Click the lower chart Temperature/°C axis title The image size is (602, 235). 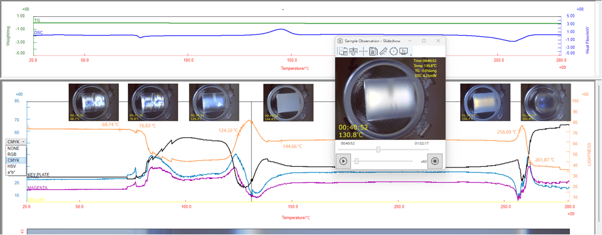pos(296,218)
